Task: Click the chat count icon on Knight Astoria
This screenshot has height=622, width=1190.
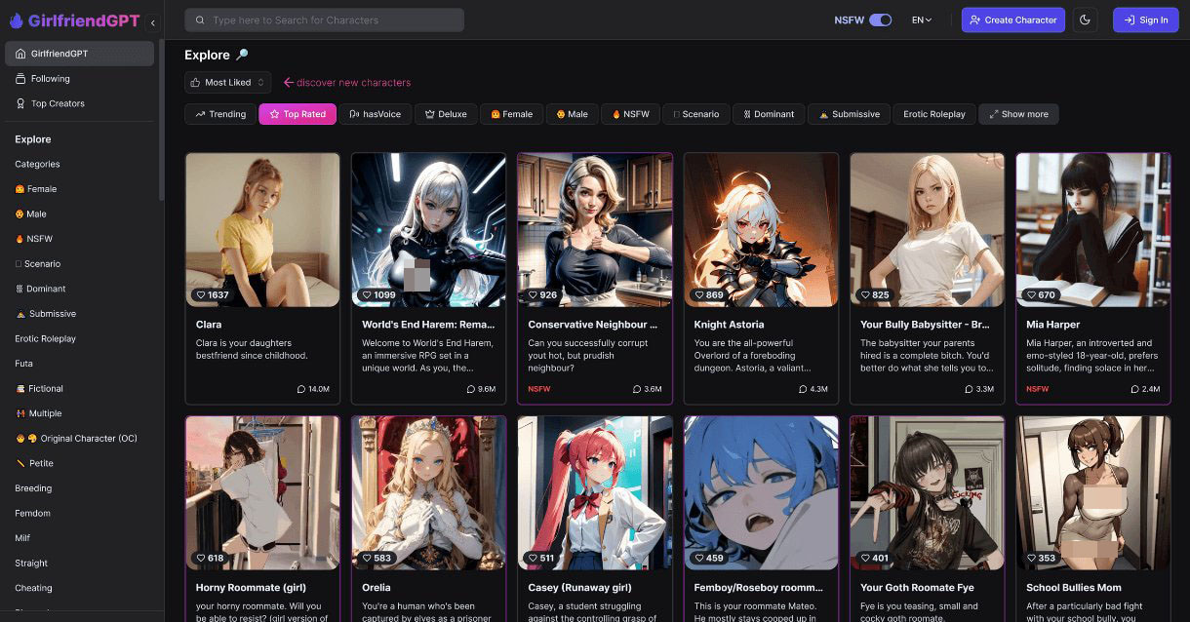Action: [x=802, y=389]
